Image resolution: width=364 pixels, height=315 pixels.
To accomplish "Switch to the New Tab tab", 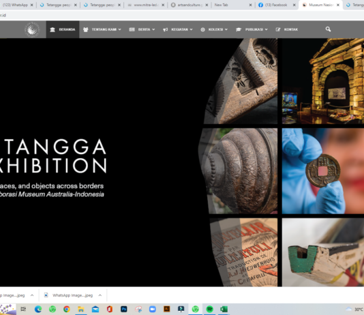I will (233, 5).
